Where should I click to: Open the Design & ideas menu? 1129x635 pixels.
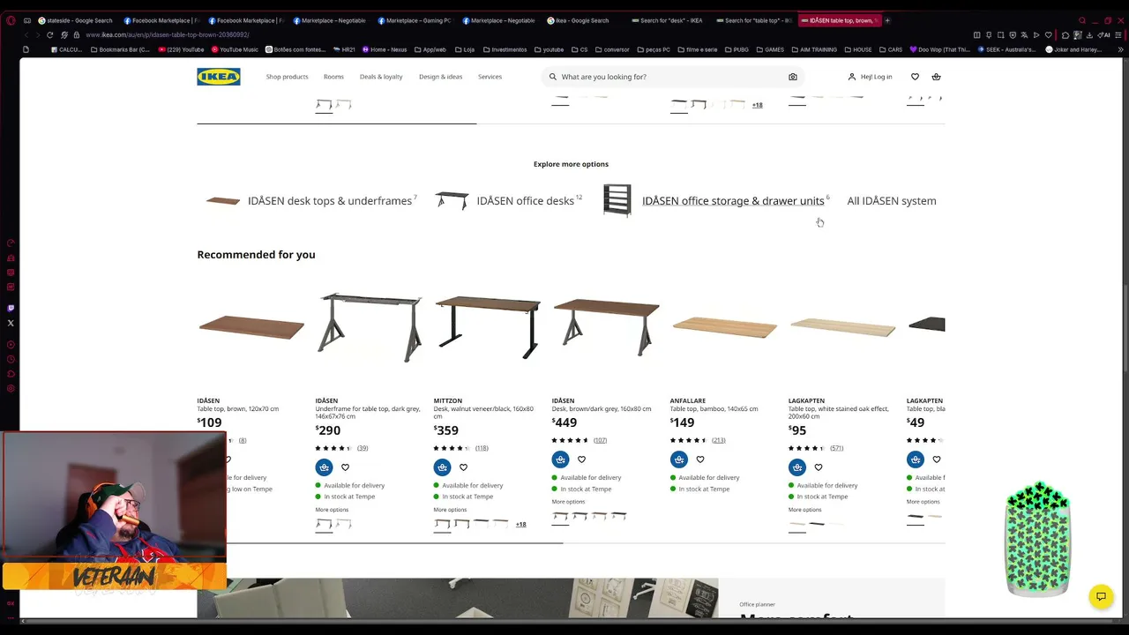[x=441, y=77]
